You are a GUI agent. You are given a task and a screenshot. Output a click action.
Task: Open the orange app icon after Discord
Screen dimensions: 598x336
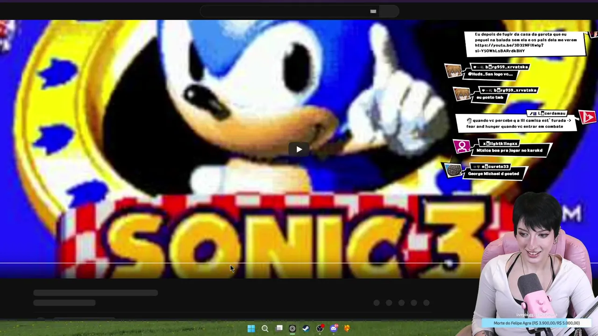pyautogui.click(x=347, y=329)
